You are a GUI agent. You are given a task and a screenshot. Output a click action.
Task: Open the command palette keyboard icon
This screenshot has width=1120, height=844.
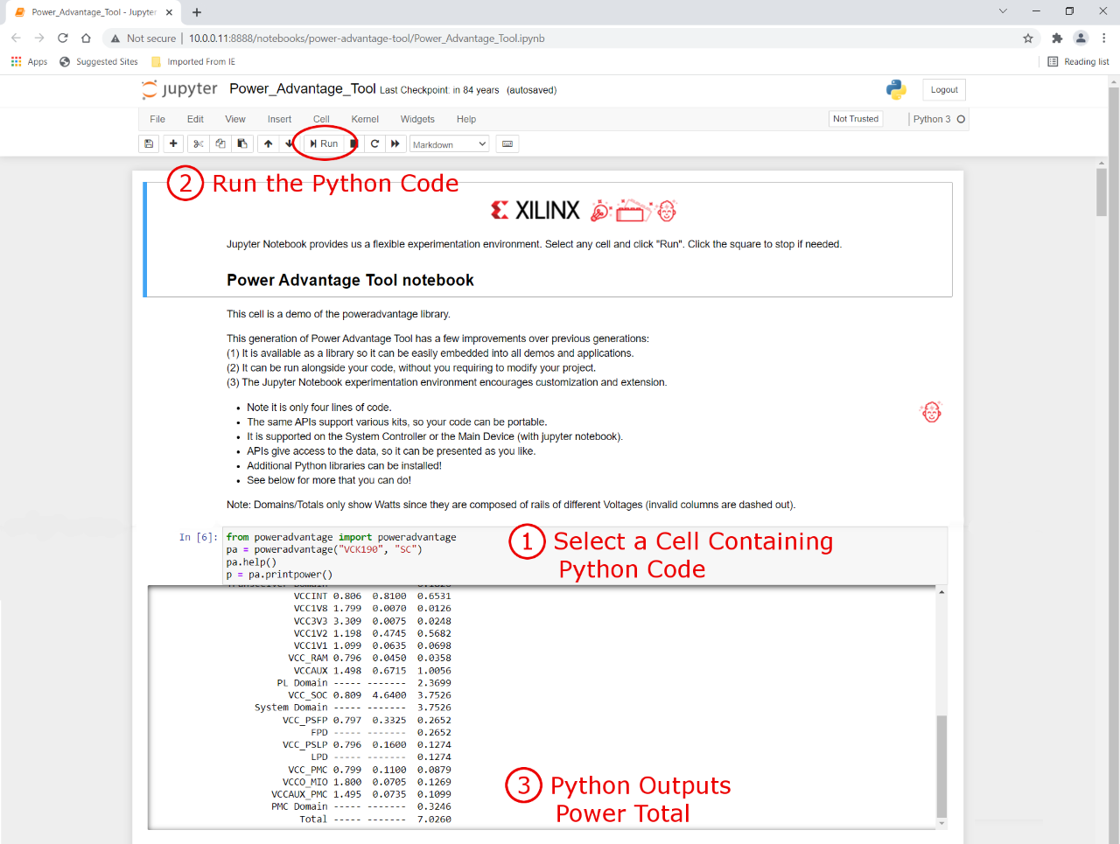(x=507, y=143)
